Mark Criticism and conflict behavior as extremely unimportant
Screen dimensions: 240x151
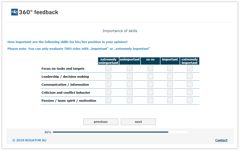point(108,93)
